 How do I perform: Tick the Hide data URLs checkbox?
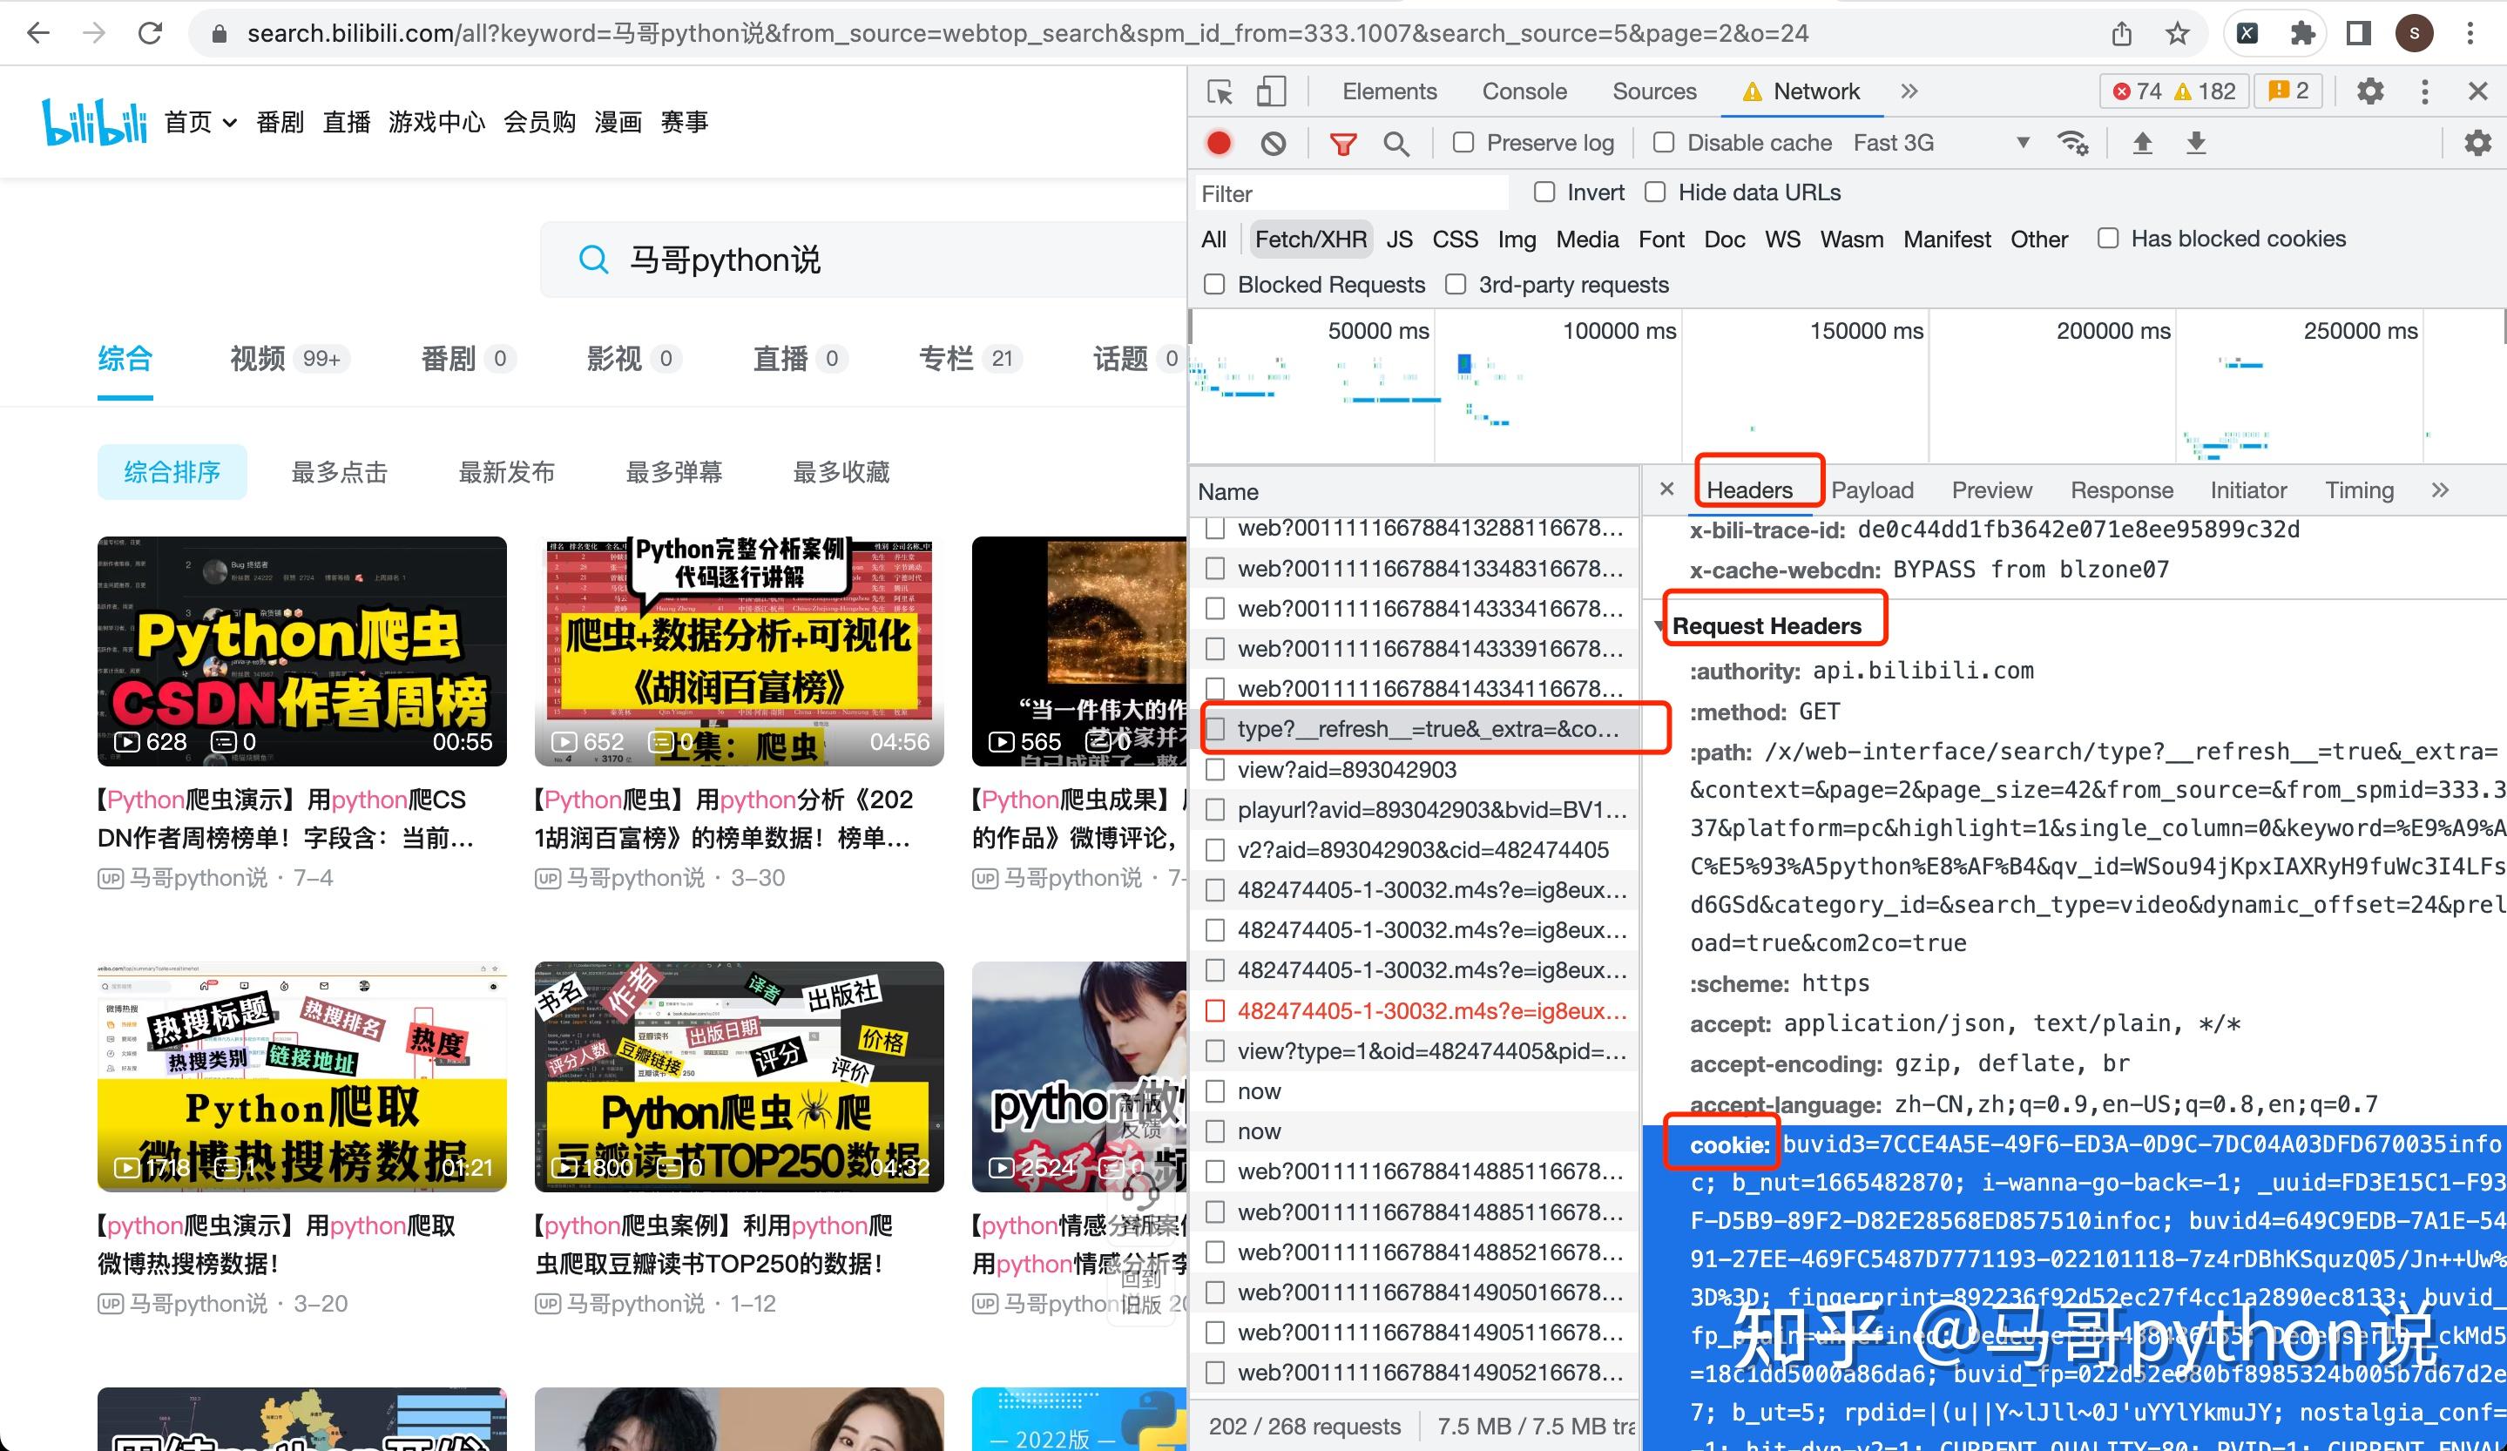click(1655, 192)
